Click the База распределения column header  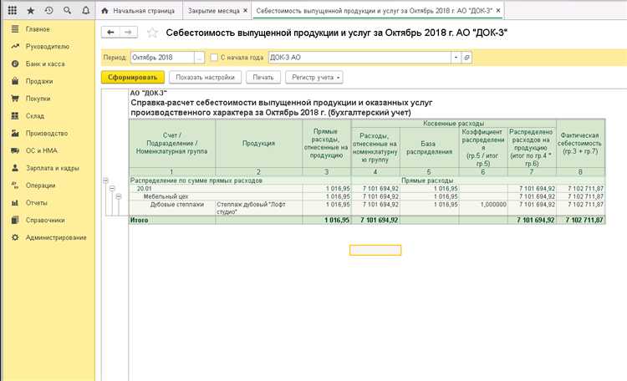(x=430, y=148)
